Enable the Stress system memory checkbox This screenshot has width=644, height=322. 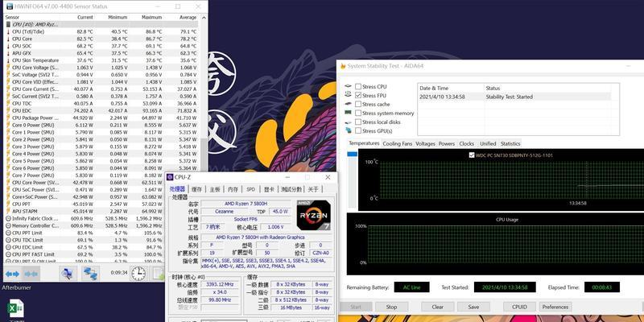pos(358,113)
